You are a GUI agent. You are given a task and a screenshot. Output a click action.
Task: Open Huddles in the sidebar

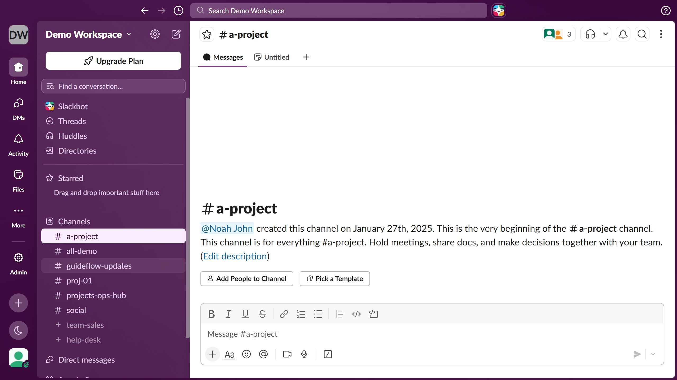[113, 136]
